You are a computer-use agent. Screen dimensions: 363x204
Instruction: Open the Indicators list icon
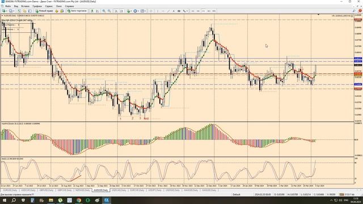(x=128, y=11)
